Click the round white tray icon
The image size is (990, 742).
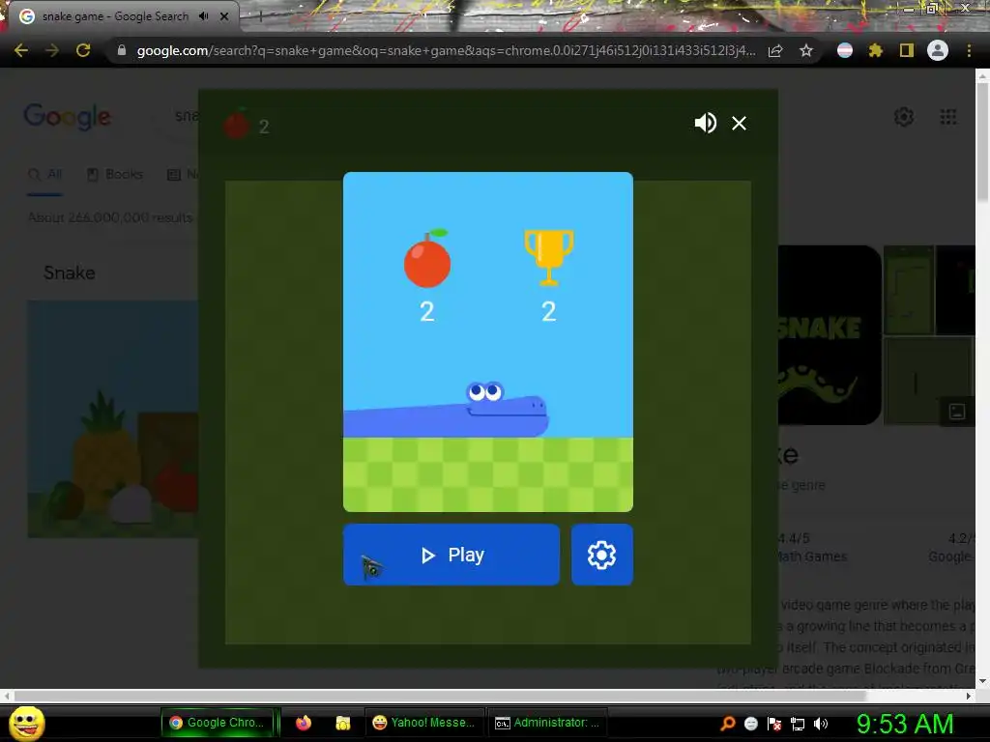(x=750, y=724)
